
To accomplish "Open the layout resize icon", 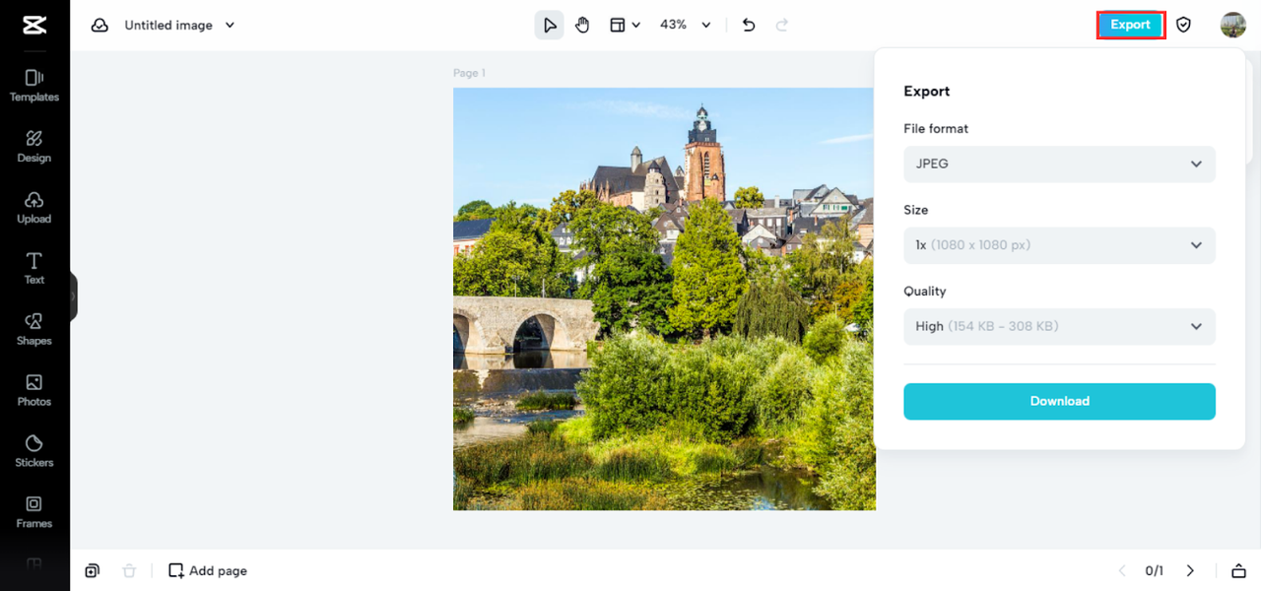I will click(618, 26).
